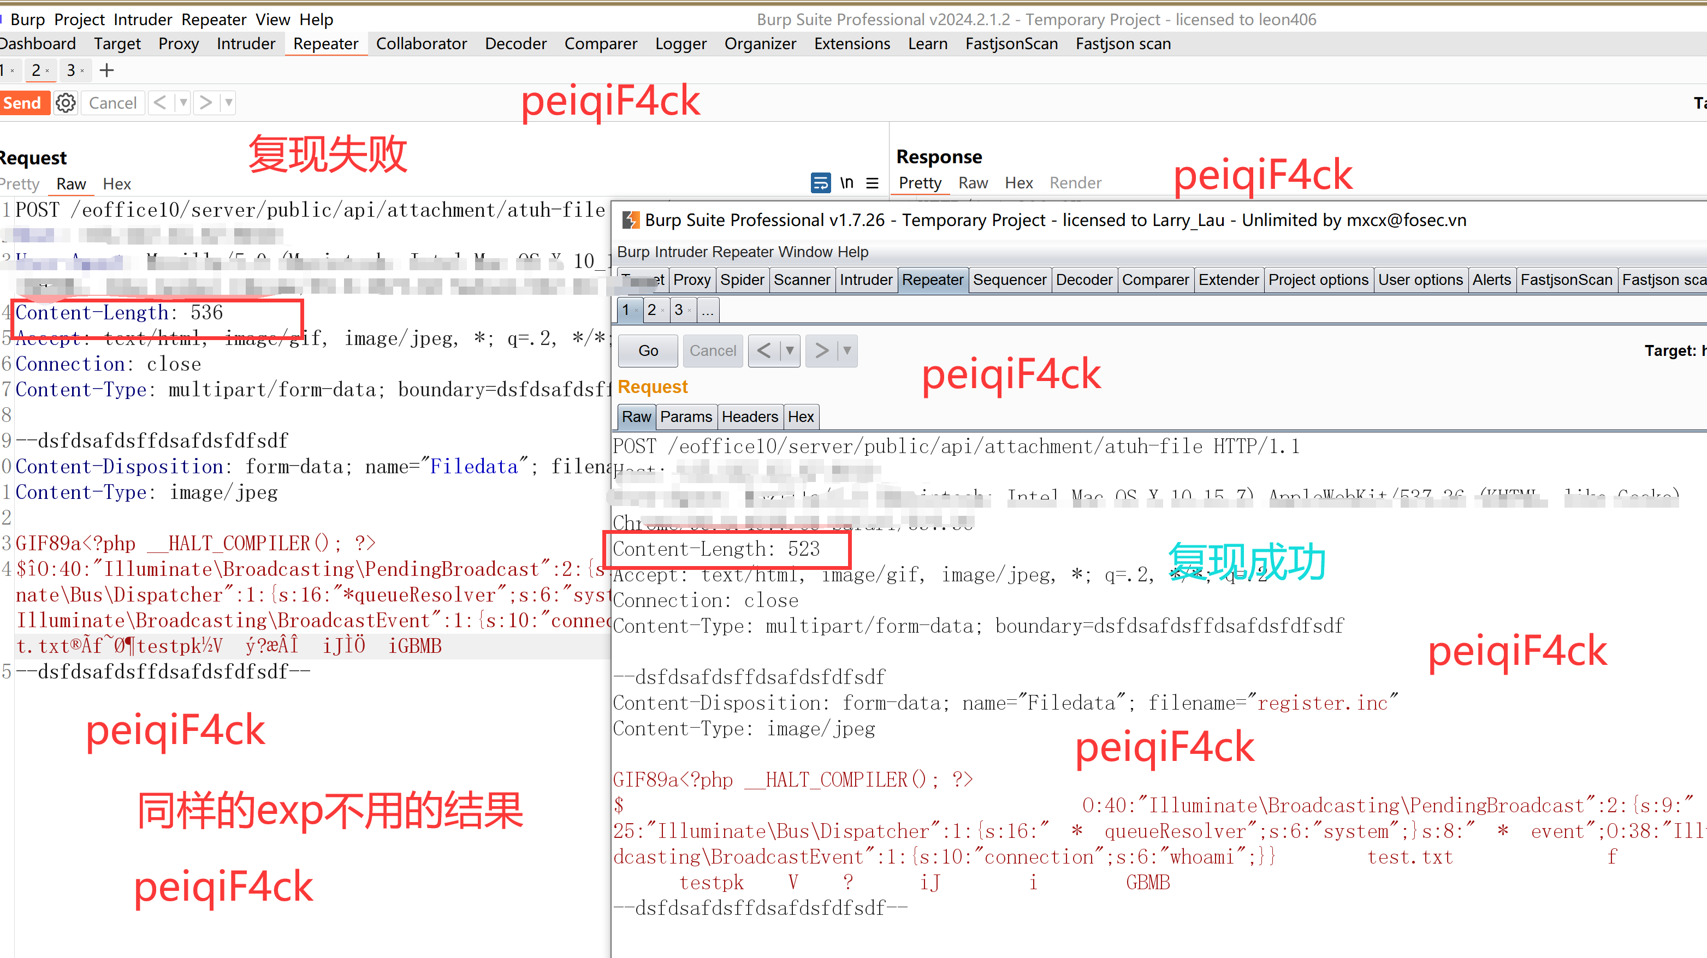Open the Proxy tab in main window
This screenshot has width=1707, height=958.
click(x=179, y=44)
